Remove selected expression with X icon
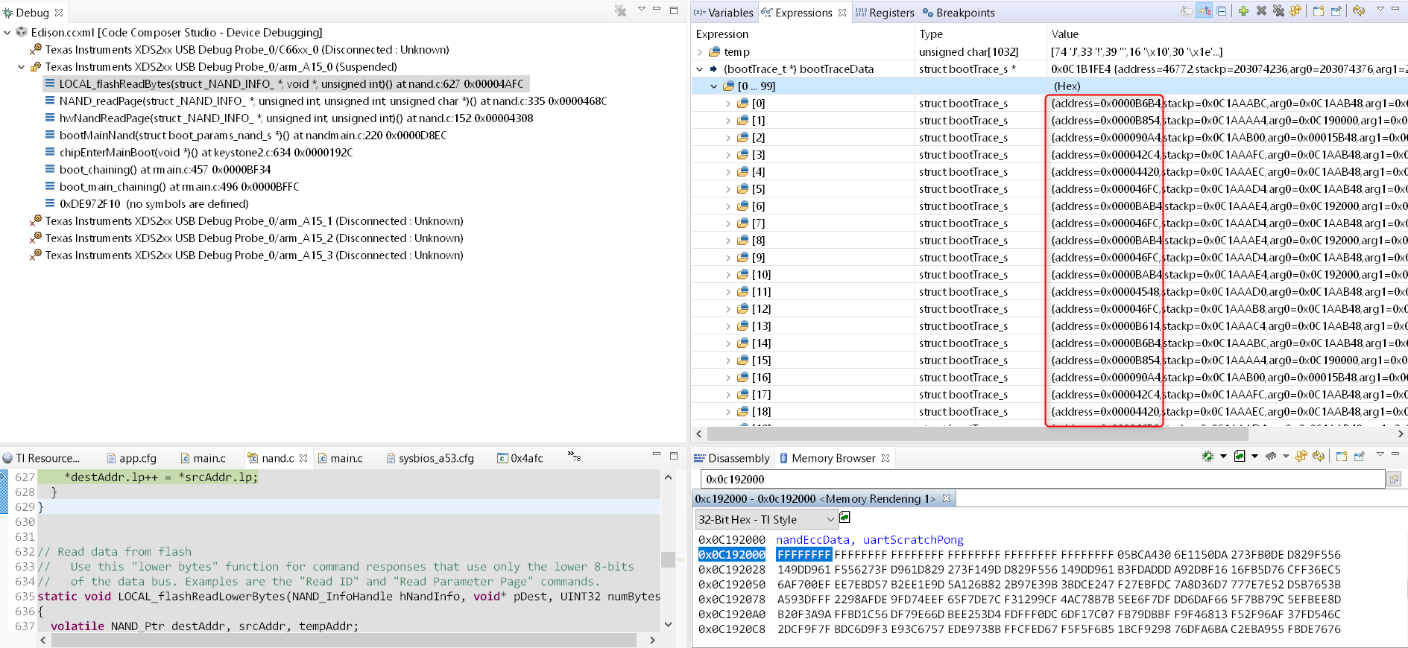Viewport: 1408px width, 648px height. click(x=1261, y=10)
